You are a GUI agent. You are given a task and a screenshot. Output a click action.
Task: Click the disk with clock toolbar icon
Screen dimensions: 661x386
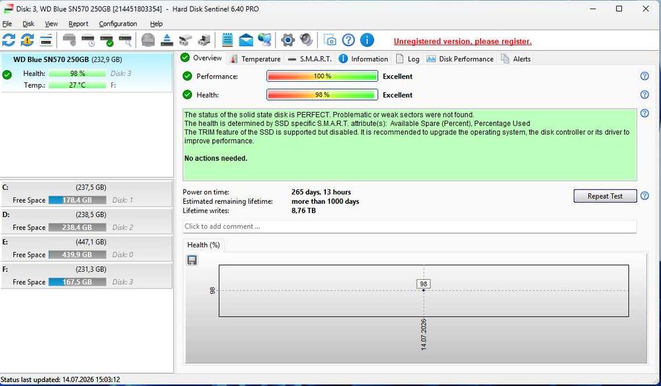[x=88, y=40]
